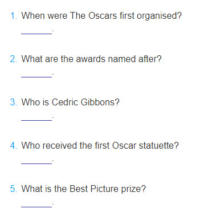Click the answer blank under question 2
The height and width of the screenshot is (221, 212).
pos(36,75)
